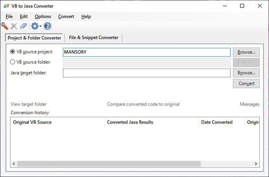Image resolution: width=269 pixels, height=177 pixels.
Task: Click the gray X delete icon
Action: point(14,26)
